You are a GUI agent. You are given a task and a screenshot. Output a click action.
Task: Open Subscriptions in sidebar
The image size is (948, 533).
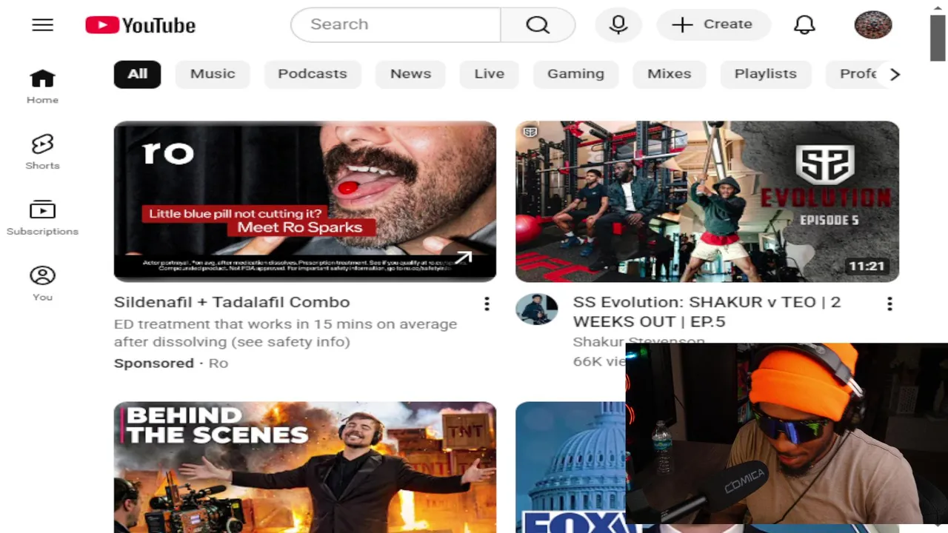point(42,218)
